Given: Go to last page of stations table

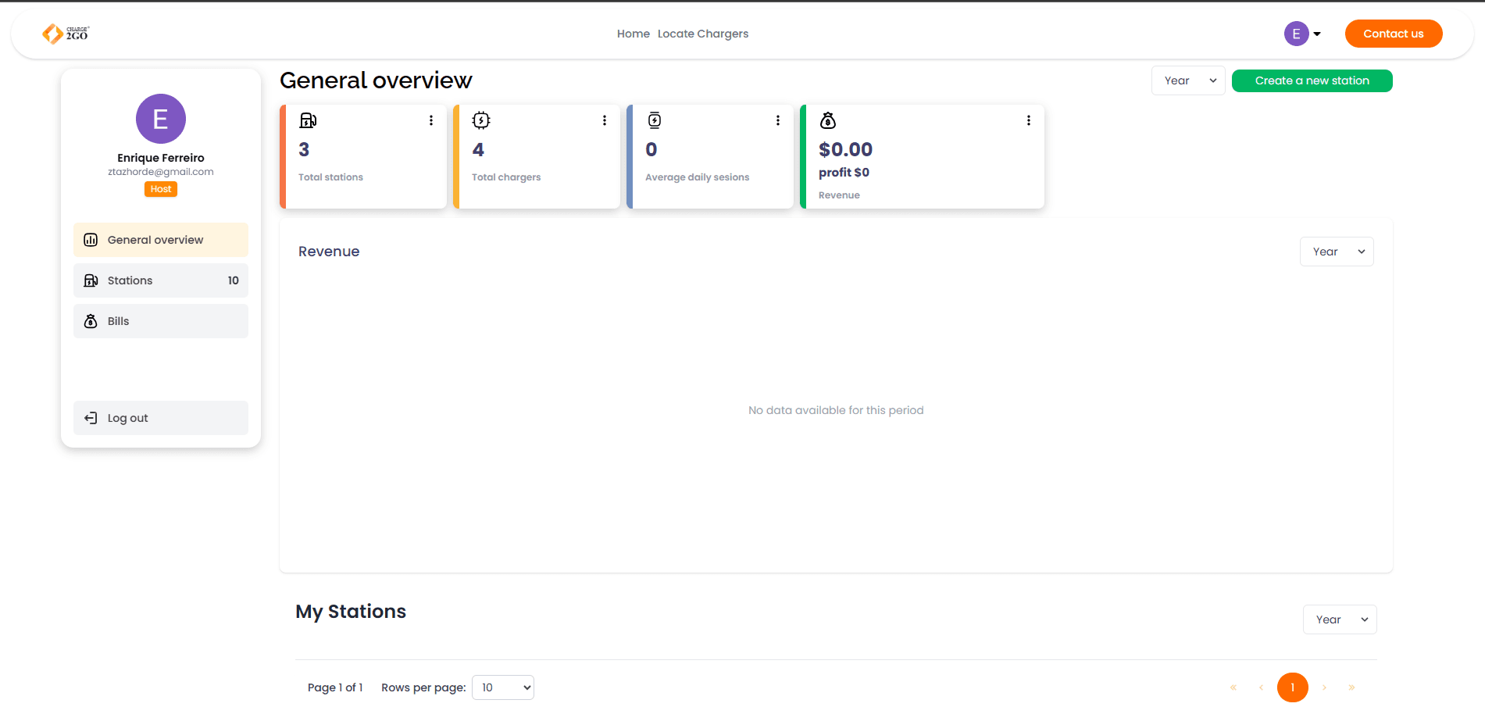Looking at the screenshot, I should pyautogui.click(x=1351, y=687).
